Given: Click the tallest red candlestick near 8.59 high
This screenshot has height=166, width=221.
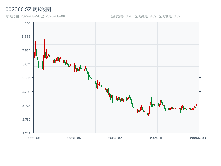Looking at the screenshot, I should [44, 49].
